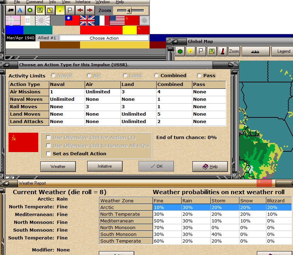
Task: Click the Zoom slider handle showing 4
Action: click(x=129, y=11)
